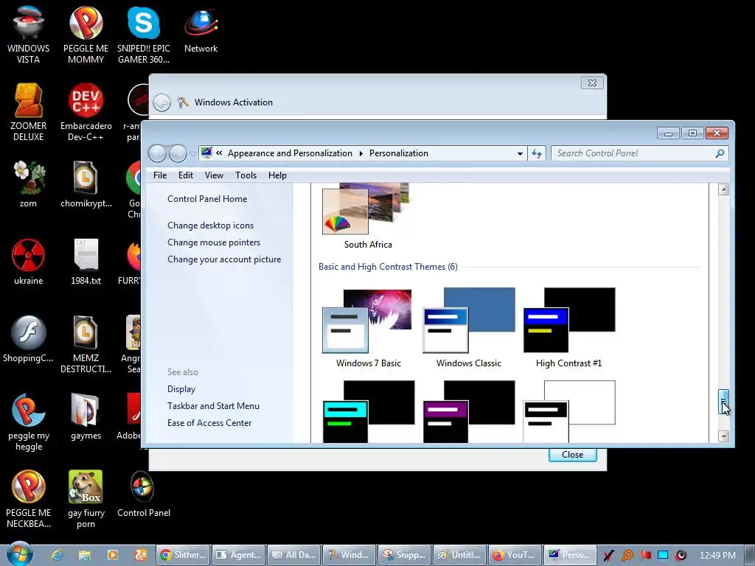Image resolution: width=755 pixels, height=566 pixels.
Task: Click Change your account picture
Action: pos(224,259)
